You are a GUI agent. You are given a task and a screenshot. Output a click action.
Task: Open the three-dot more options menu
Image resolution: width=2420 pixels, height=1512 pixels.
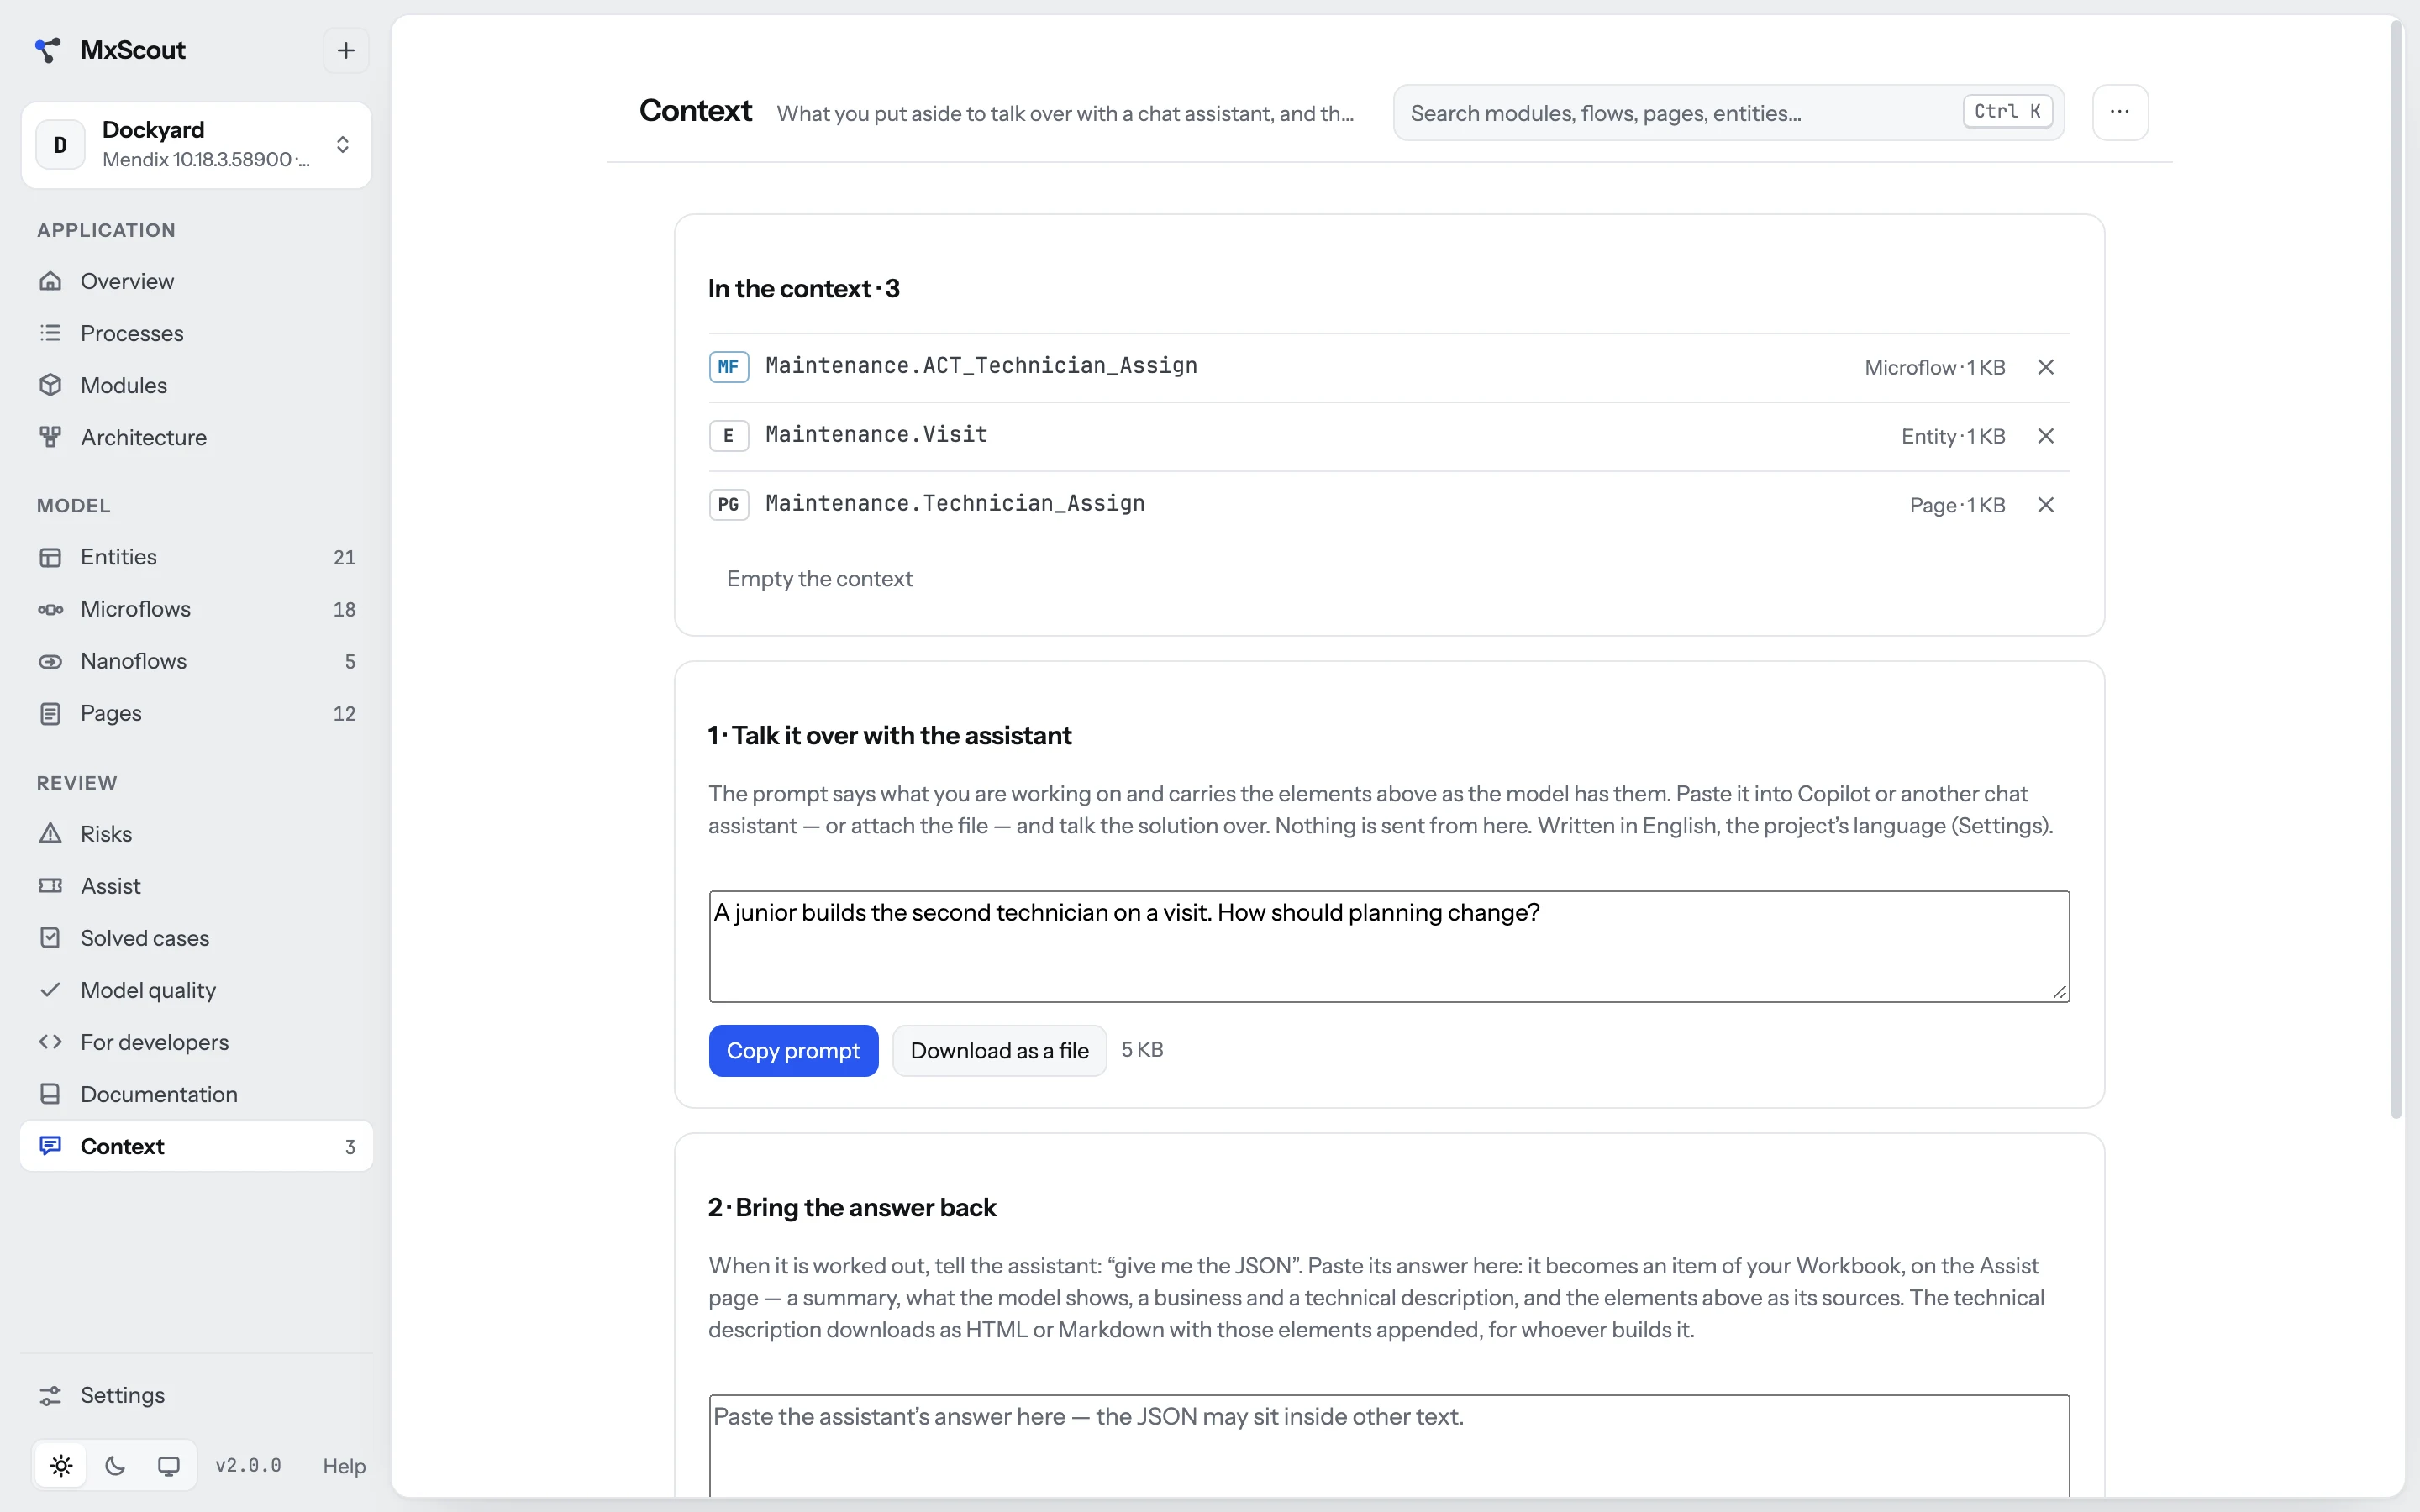[x=2120, y=112]
